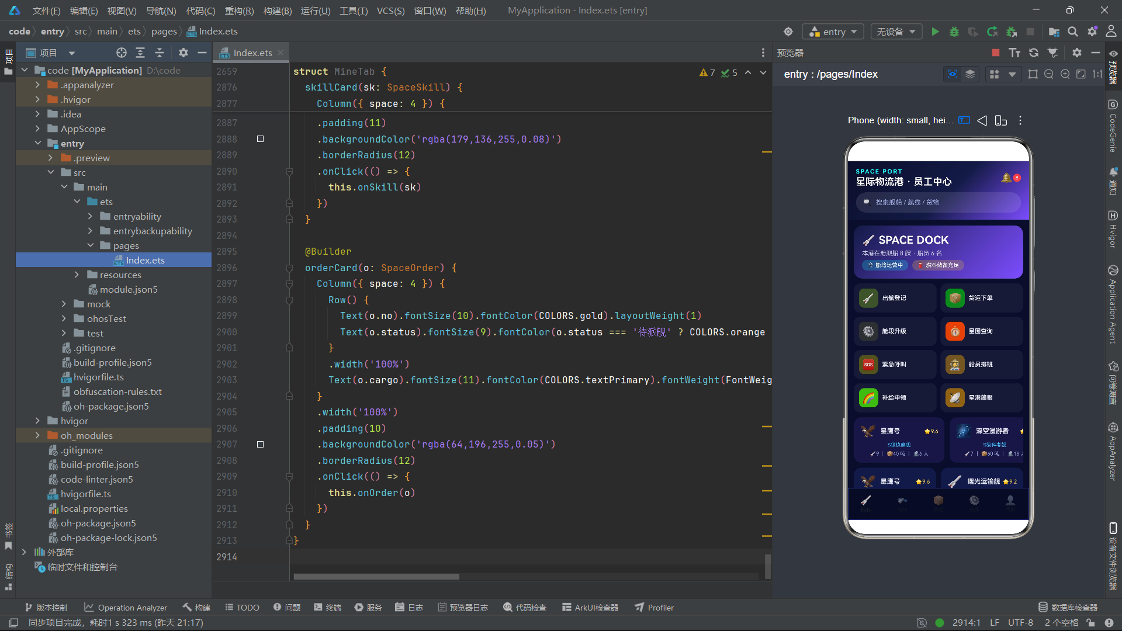
Task: Open the magnifier Search Everywhere icon
Action: pos(1073,32)
